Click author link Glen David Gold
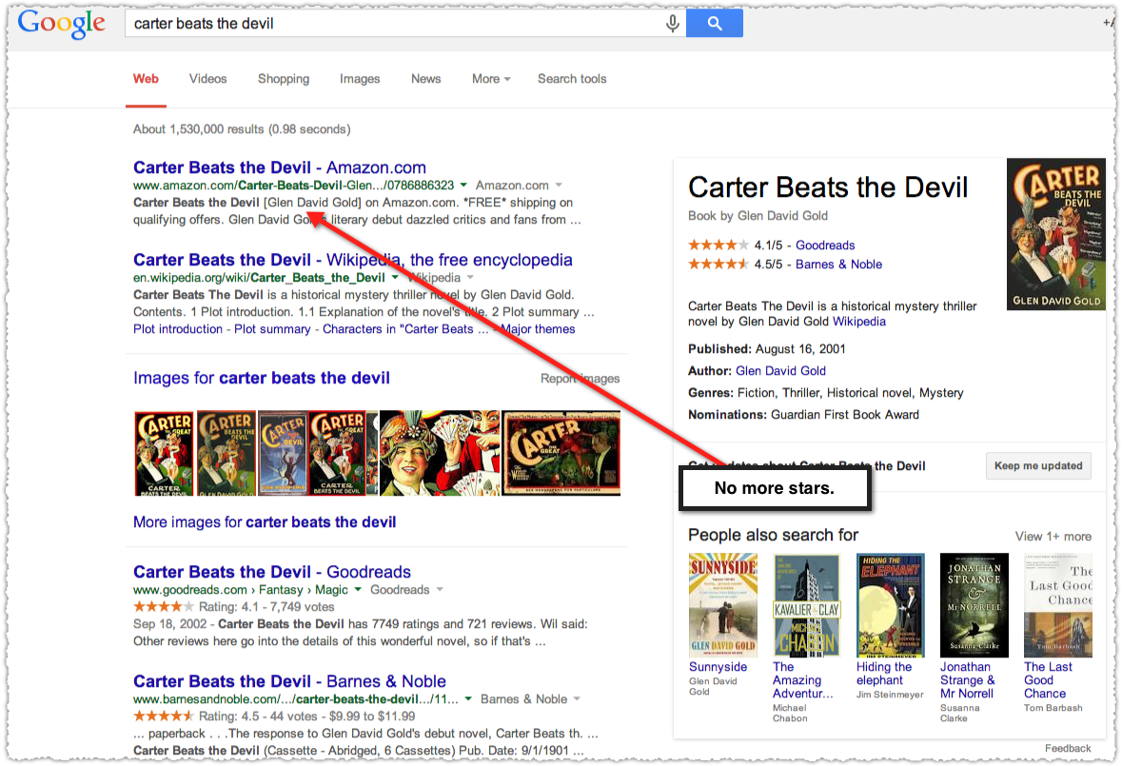The height and width of the screenshot is (766, 1122). tap(780, 370)
